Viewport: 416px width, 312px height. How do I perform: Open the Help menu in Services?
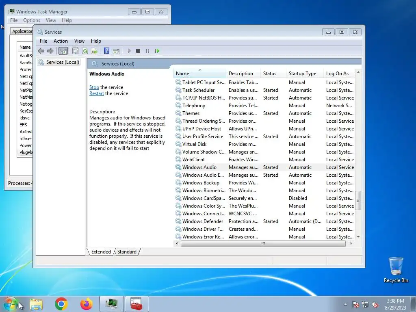pyautogui.click(x=96, y=41)
